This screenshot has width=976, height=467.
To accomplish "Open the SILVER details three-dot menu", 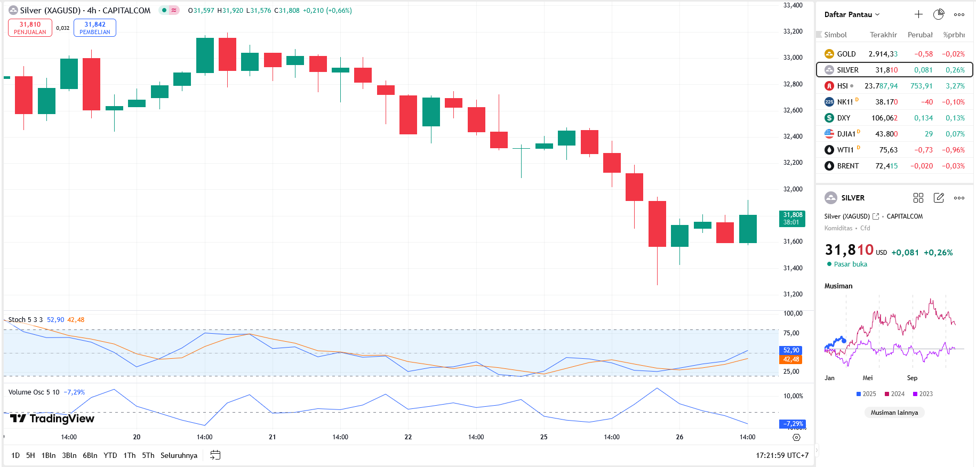I will tap(959, 198).
